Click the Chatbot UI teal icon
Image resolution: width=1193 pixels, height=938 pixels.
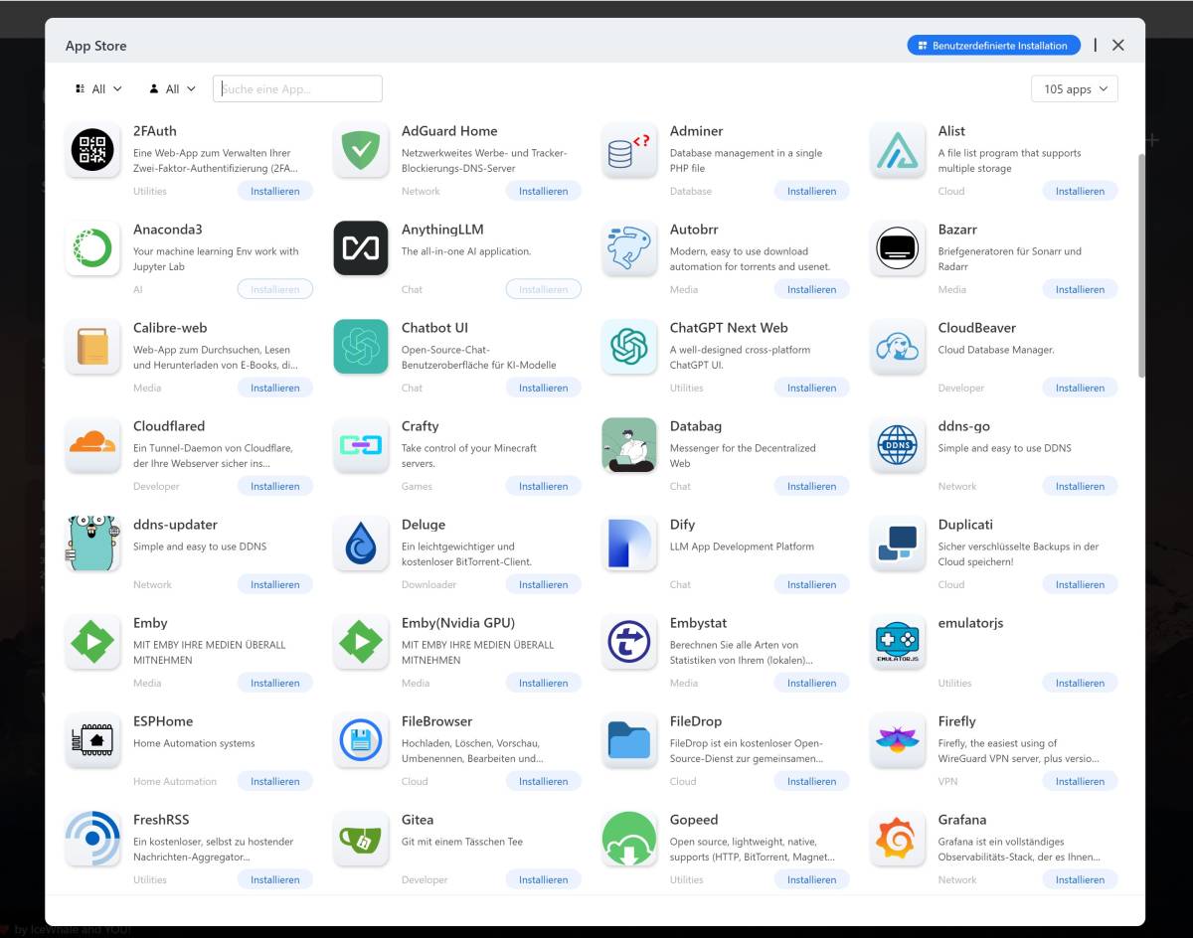pos(361,347)
